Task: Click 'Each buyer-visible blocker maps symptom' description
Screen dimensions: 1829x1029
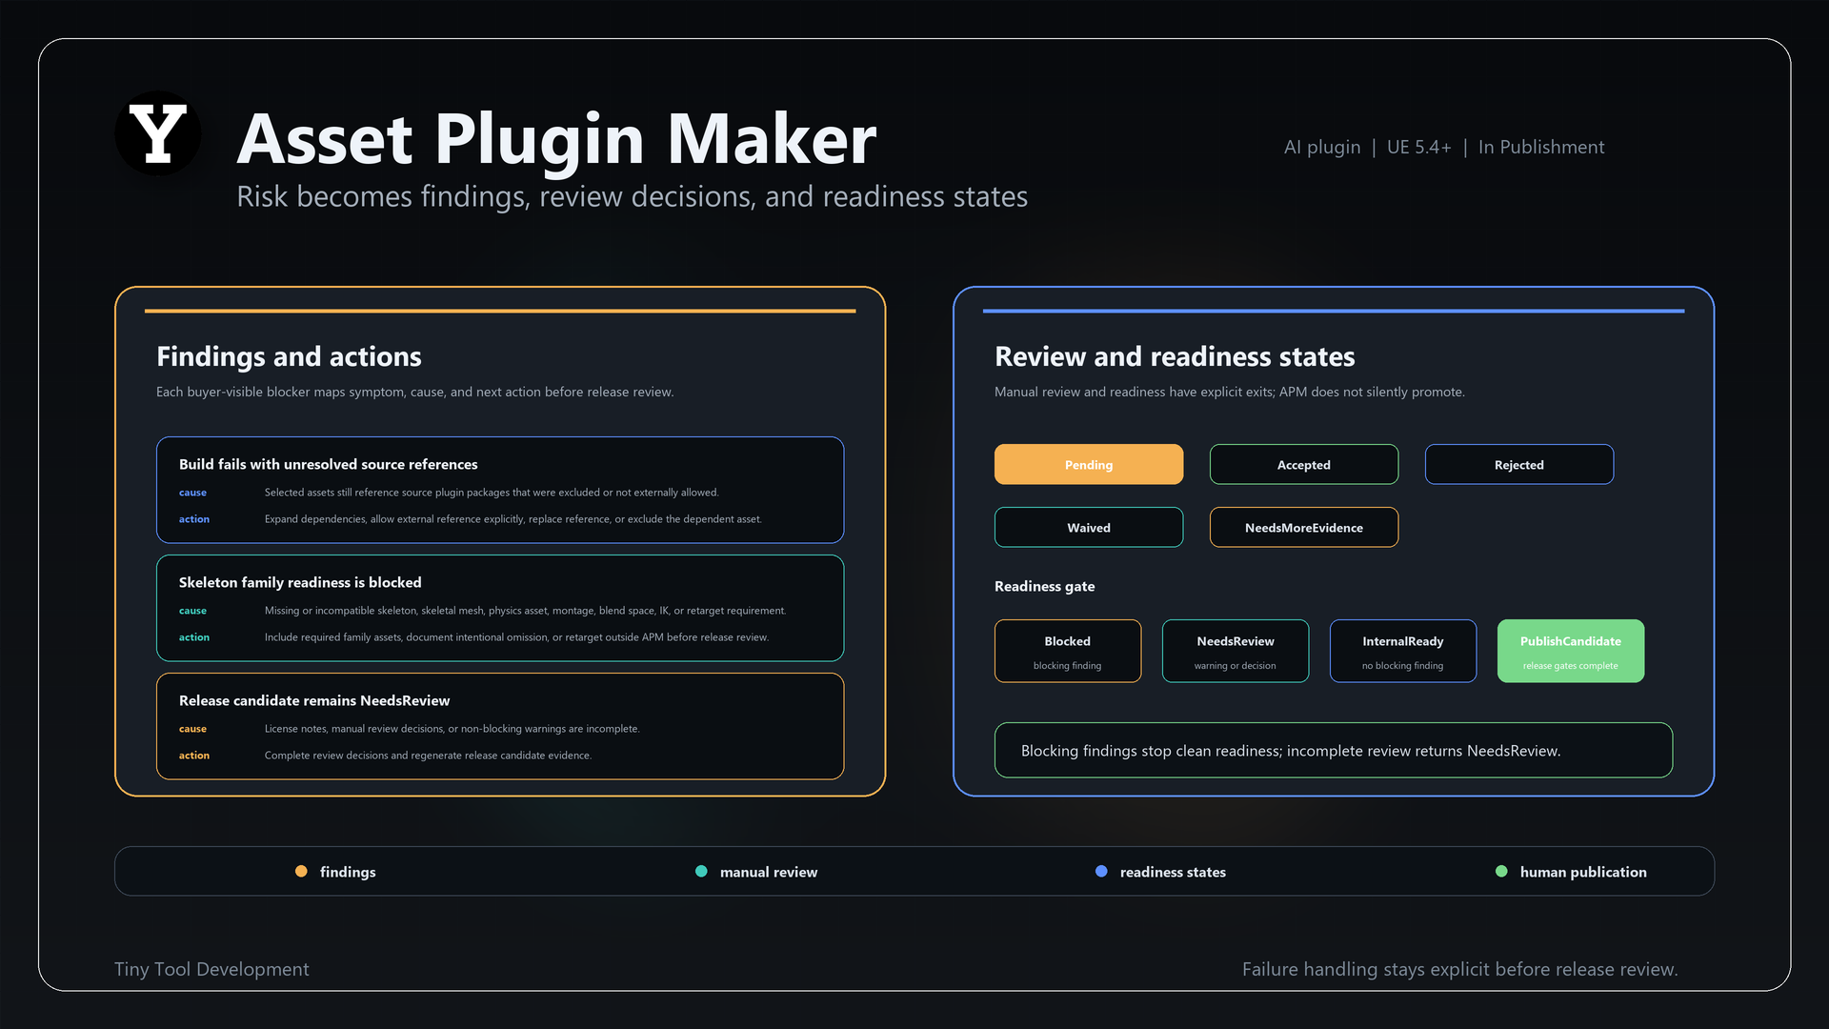Action: (x=415, y=392)
